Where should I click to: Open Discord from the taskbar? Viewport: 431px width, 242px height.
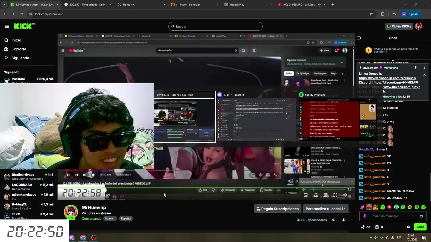(x=72, y=238)
